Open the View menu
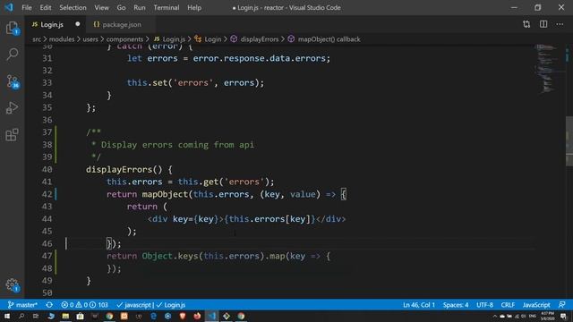Image resolution: width=573 pixels, height=322 pixels. point(101,7)
